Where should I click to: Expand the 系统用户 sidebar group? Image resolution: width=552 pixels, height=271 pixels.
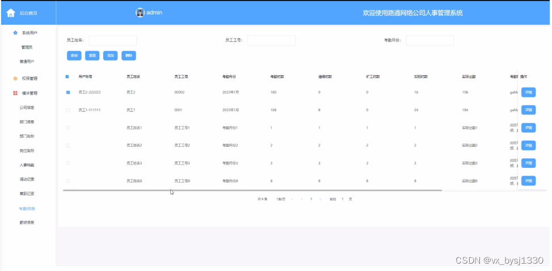click(x=30, y=33)
